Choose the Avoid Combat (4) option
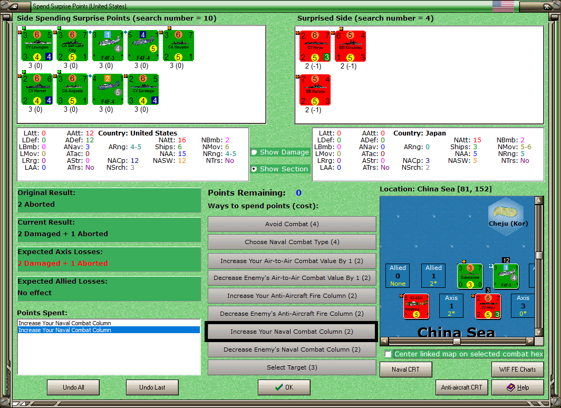The width and height of the screenshot is (561, 408). pos(292,224)
